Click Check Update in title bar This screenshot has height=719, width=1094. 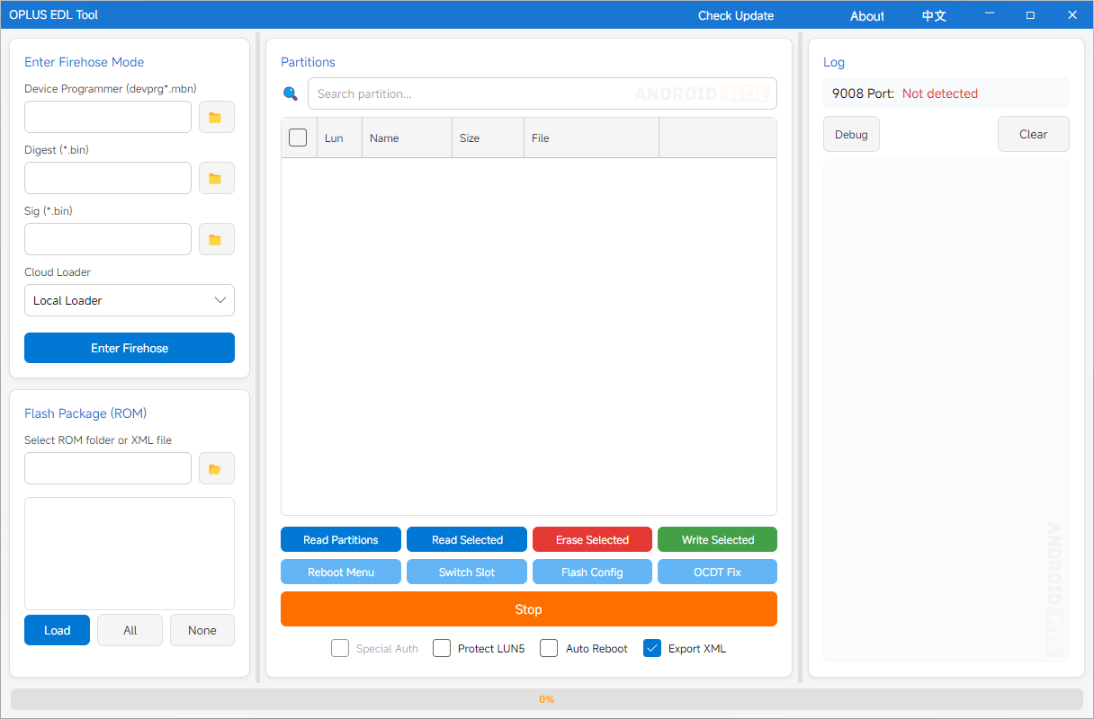[736, 15]
